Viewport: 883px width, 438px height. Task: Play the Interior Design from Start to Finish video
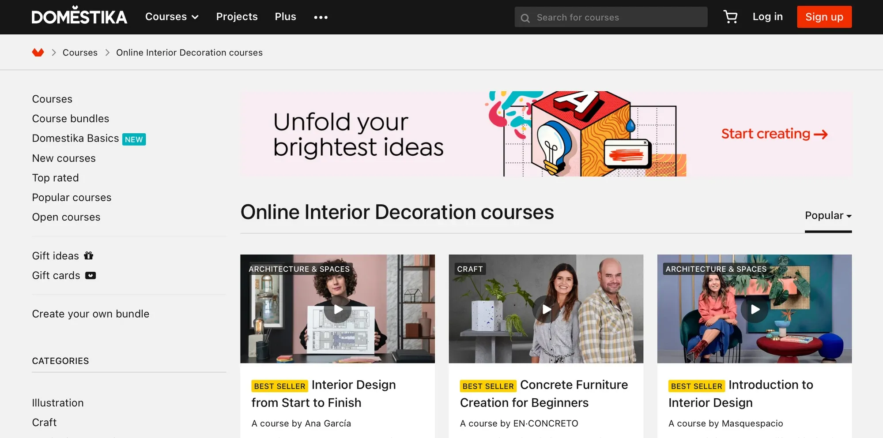pyautogui.click(x=338, y=309)
